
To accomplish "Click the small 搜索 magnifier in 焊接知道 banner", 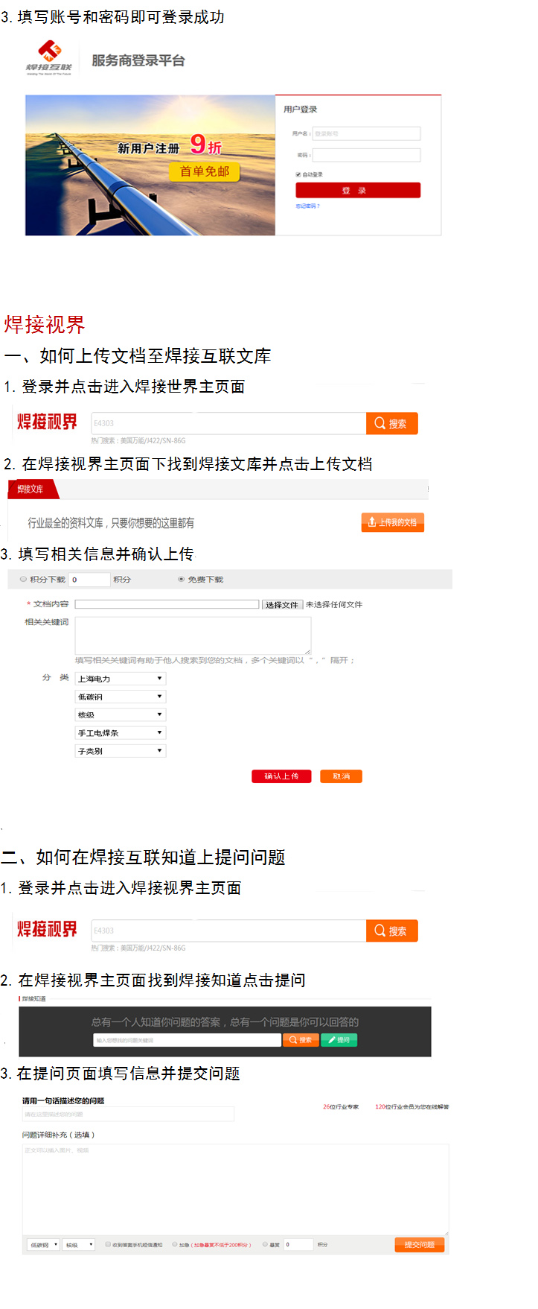I will [x=301, y=1040].
